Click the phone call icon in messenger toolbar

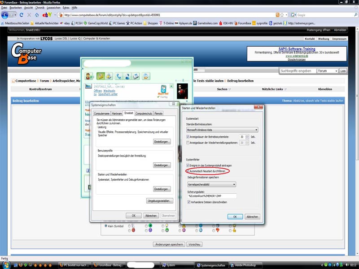click(x=118, y=76)
